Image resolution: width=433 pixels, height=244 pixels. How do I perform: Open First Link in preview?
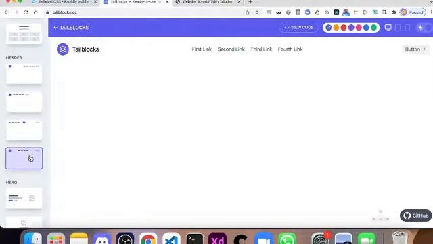tap(202, 49)
